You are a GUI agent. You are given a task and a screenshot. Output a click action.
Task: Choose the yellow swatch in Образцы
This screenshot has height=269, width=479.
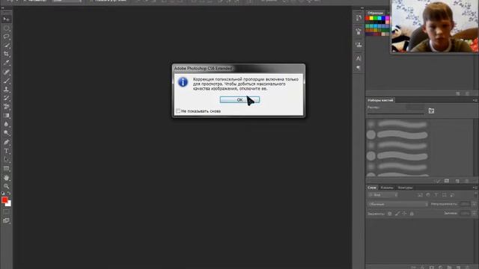pos(371,18)
